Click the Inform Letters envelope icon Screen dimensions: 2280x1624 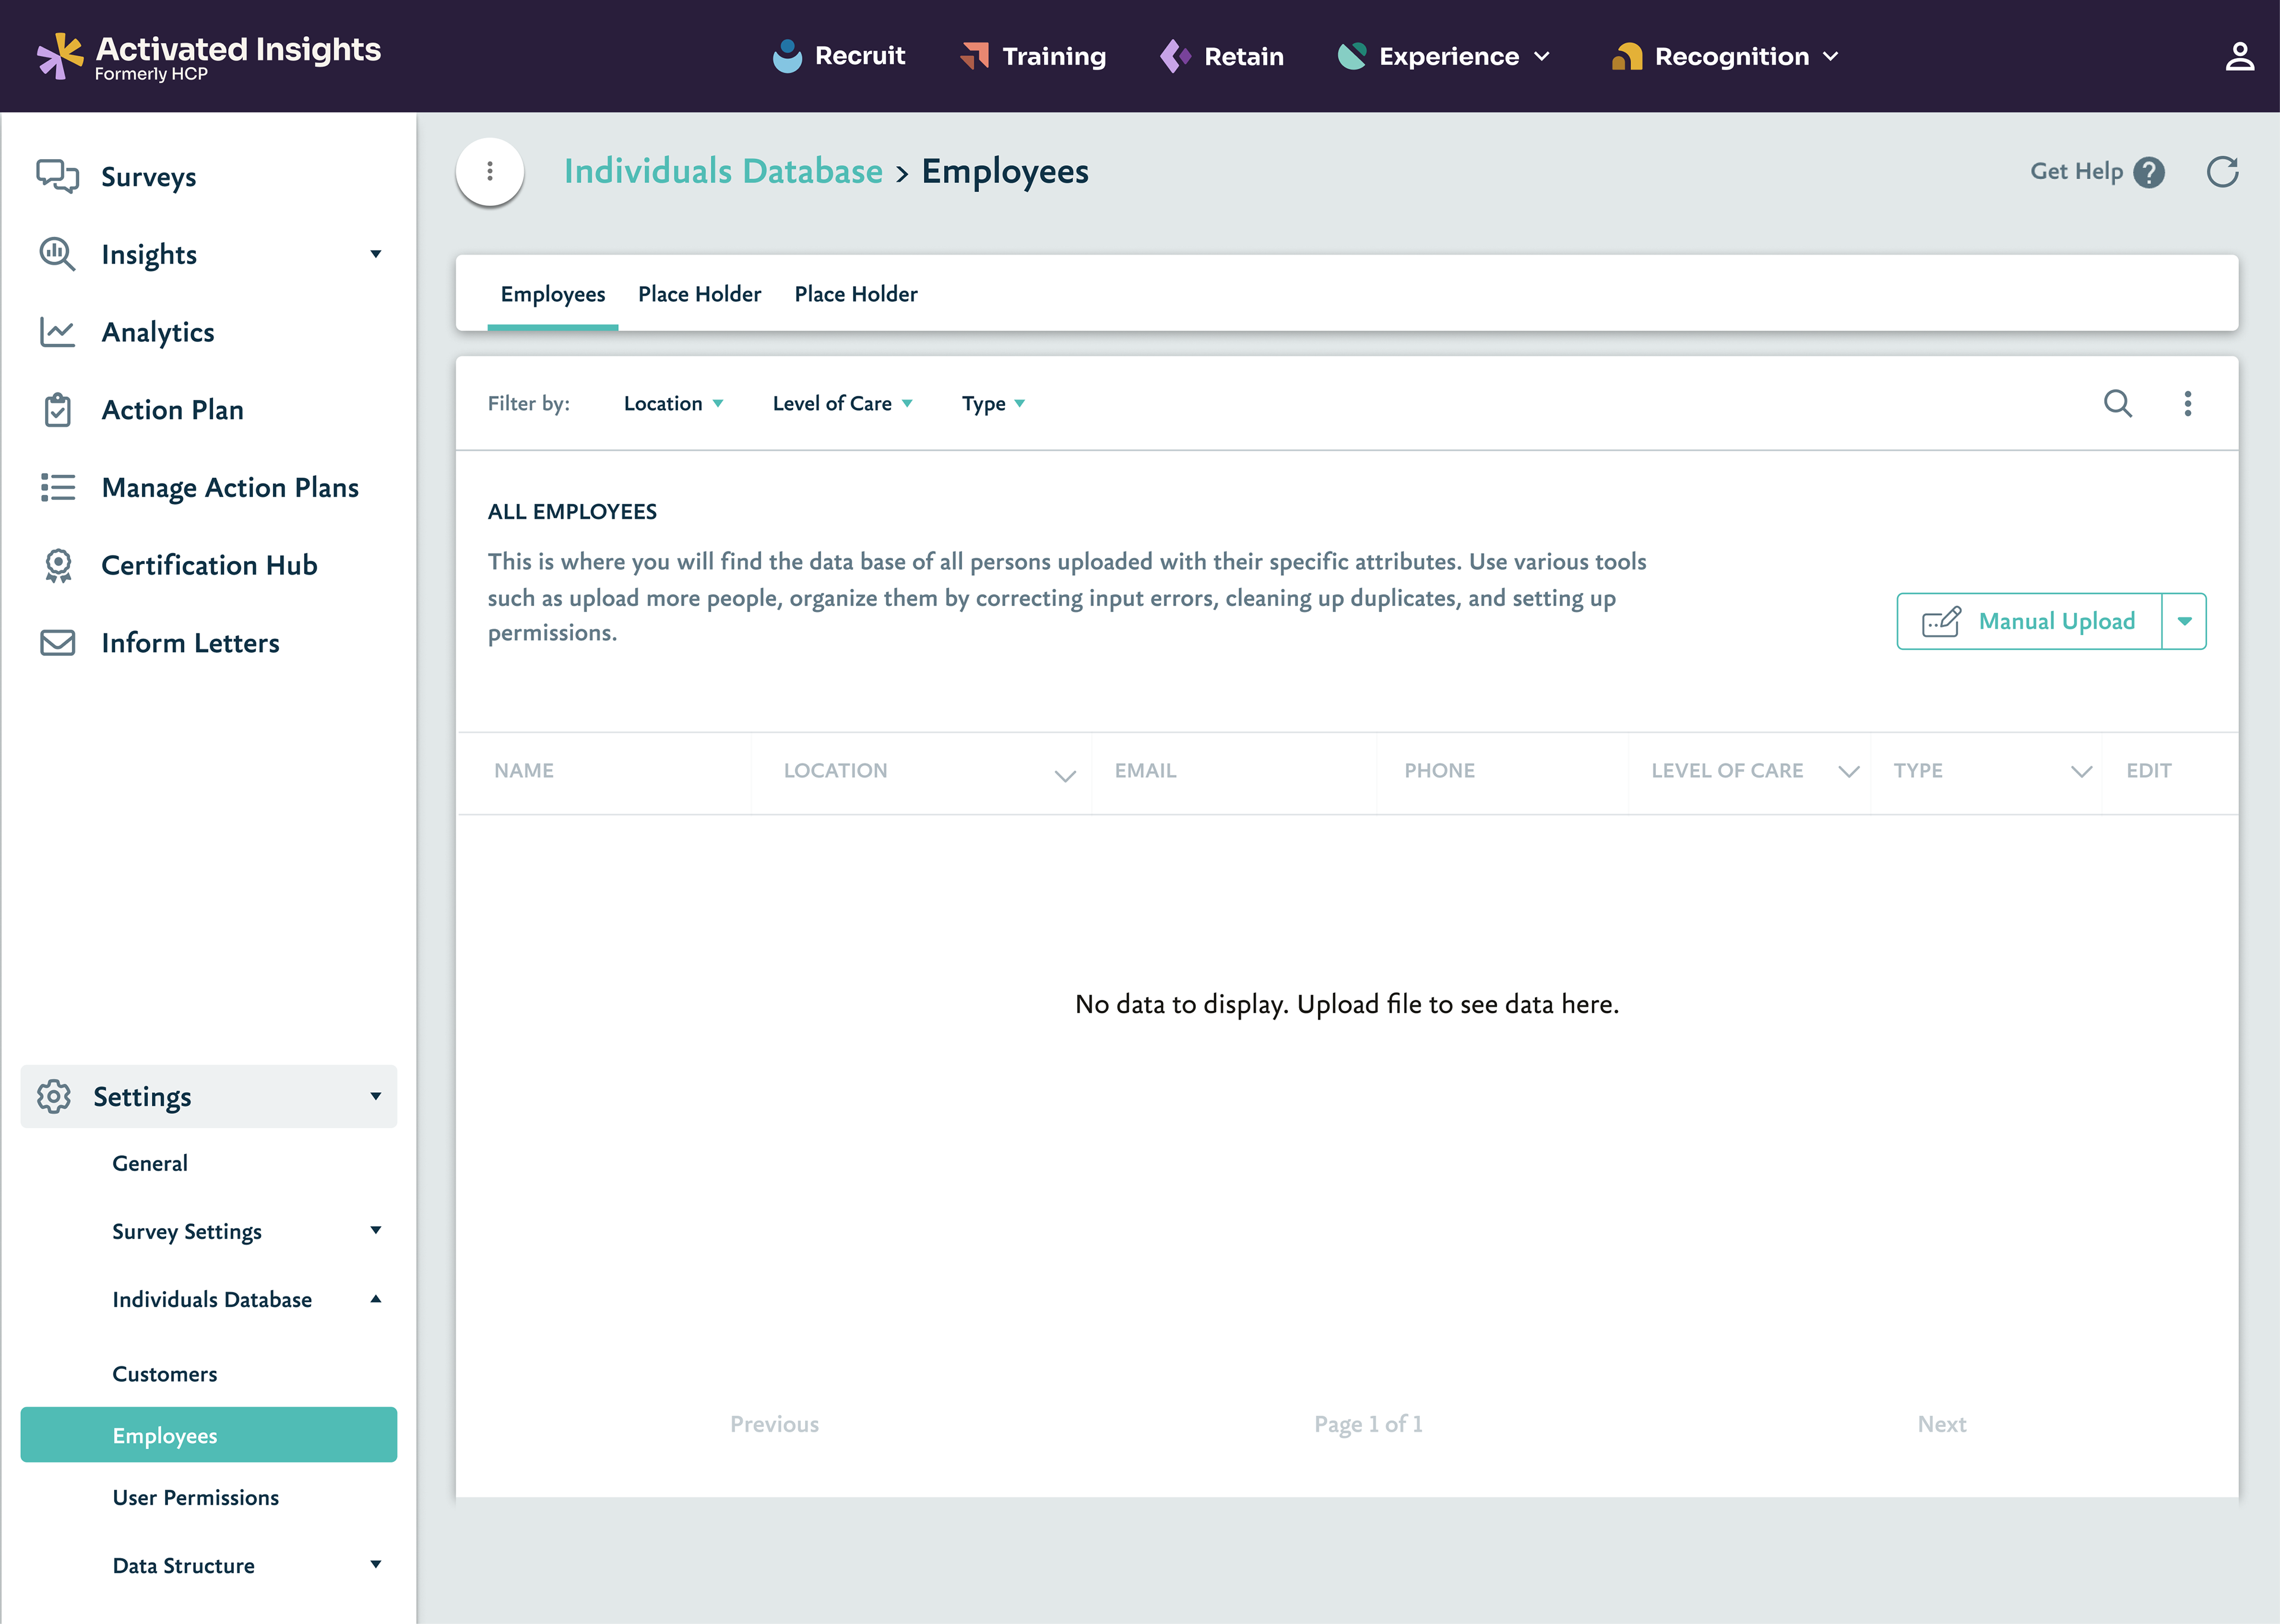click(57, 642)
